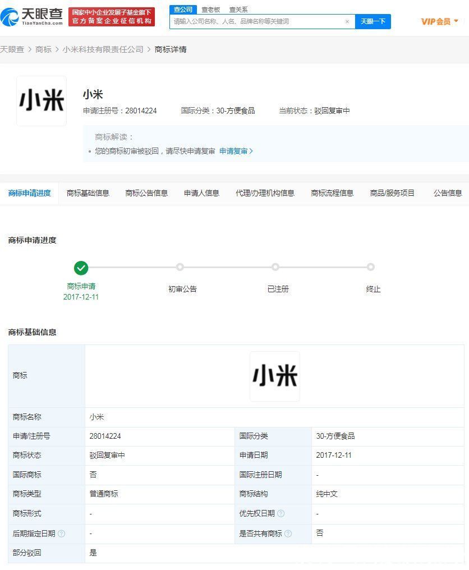The image size is (469, 570).
Task: Click the 申请复审 link
Action: [236, 151]
